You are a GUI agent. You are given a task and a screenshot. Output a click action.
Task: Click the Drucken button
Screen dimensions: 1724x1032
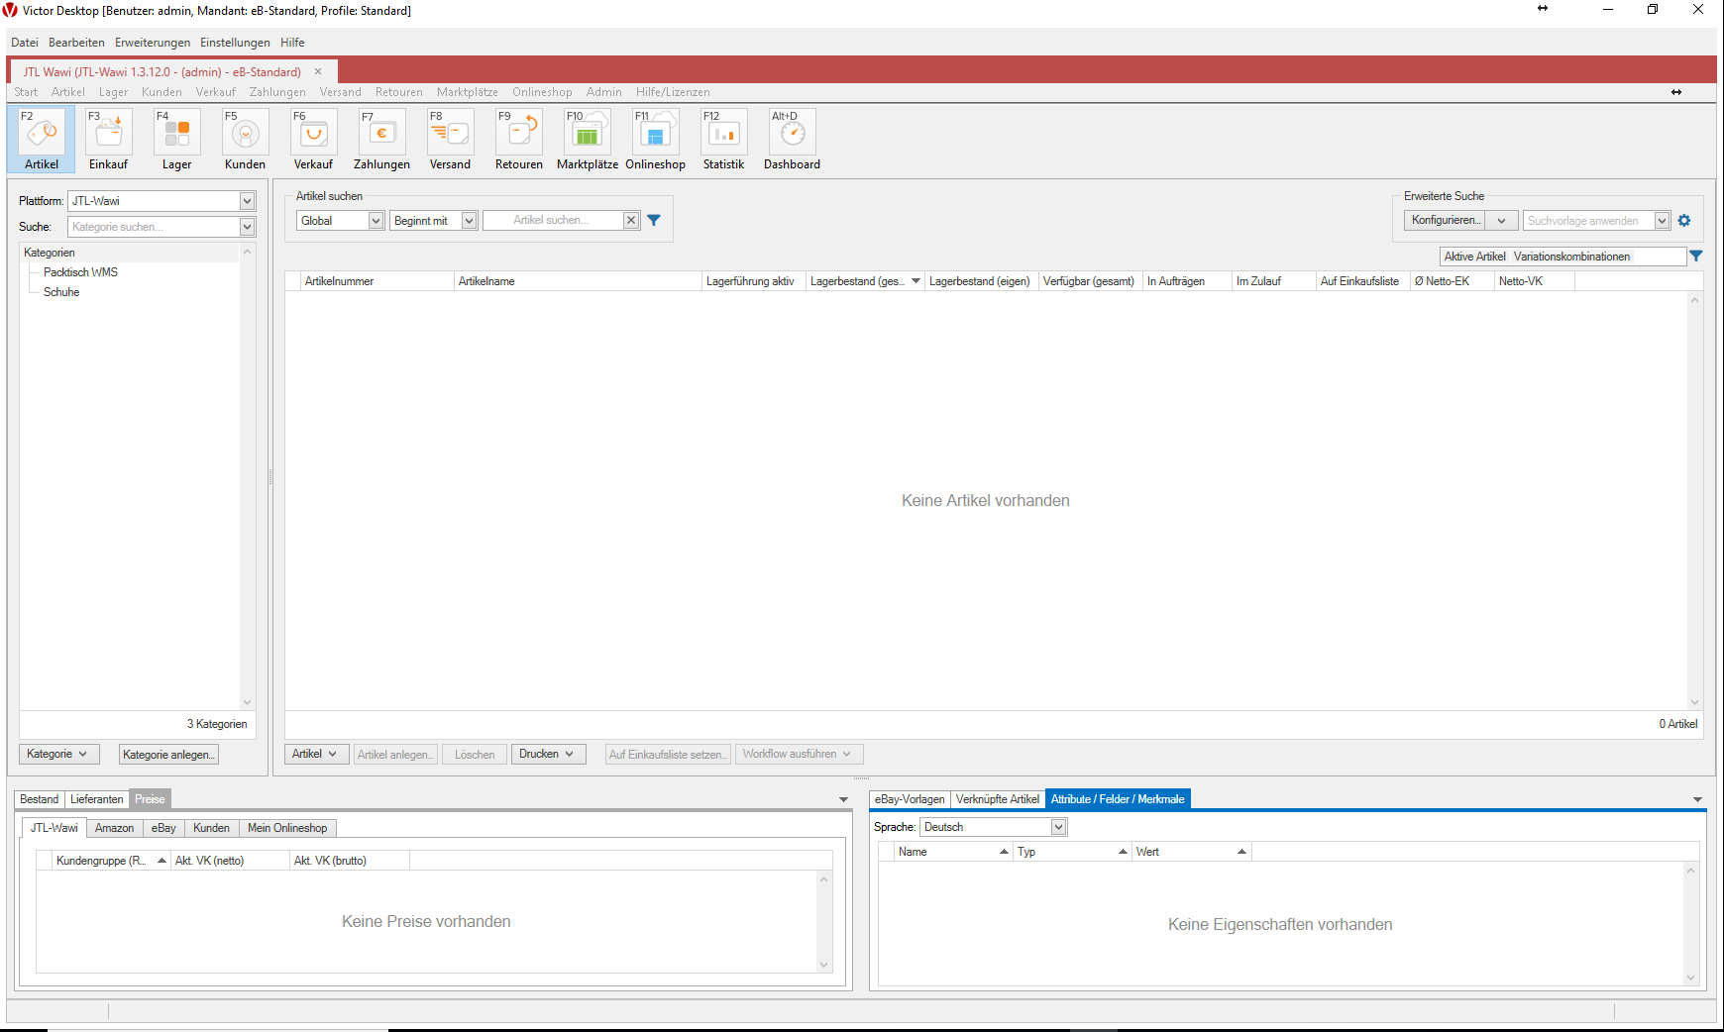click(548, 755)
